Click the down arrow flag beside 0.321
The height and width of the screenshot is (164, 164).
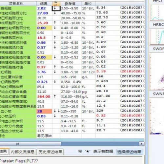[55, 82]
